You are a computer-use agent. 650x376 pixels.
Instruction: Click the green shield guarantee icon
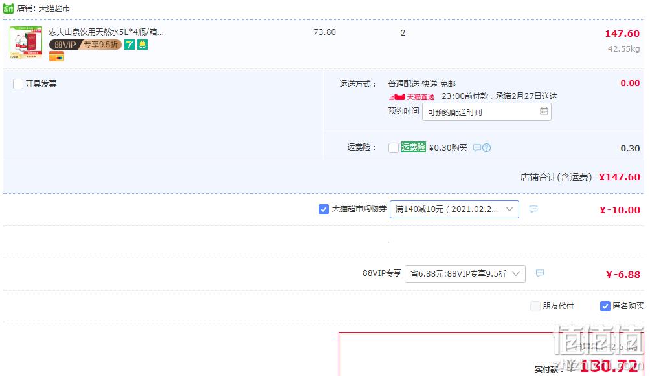click(142, 45)
